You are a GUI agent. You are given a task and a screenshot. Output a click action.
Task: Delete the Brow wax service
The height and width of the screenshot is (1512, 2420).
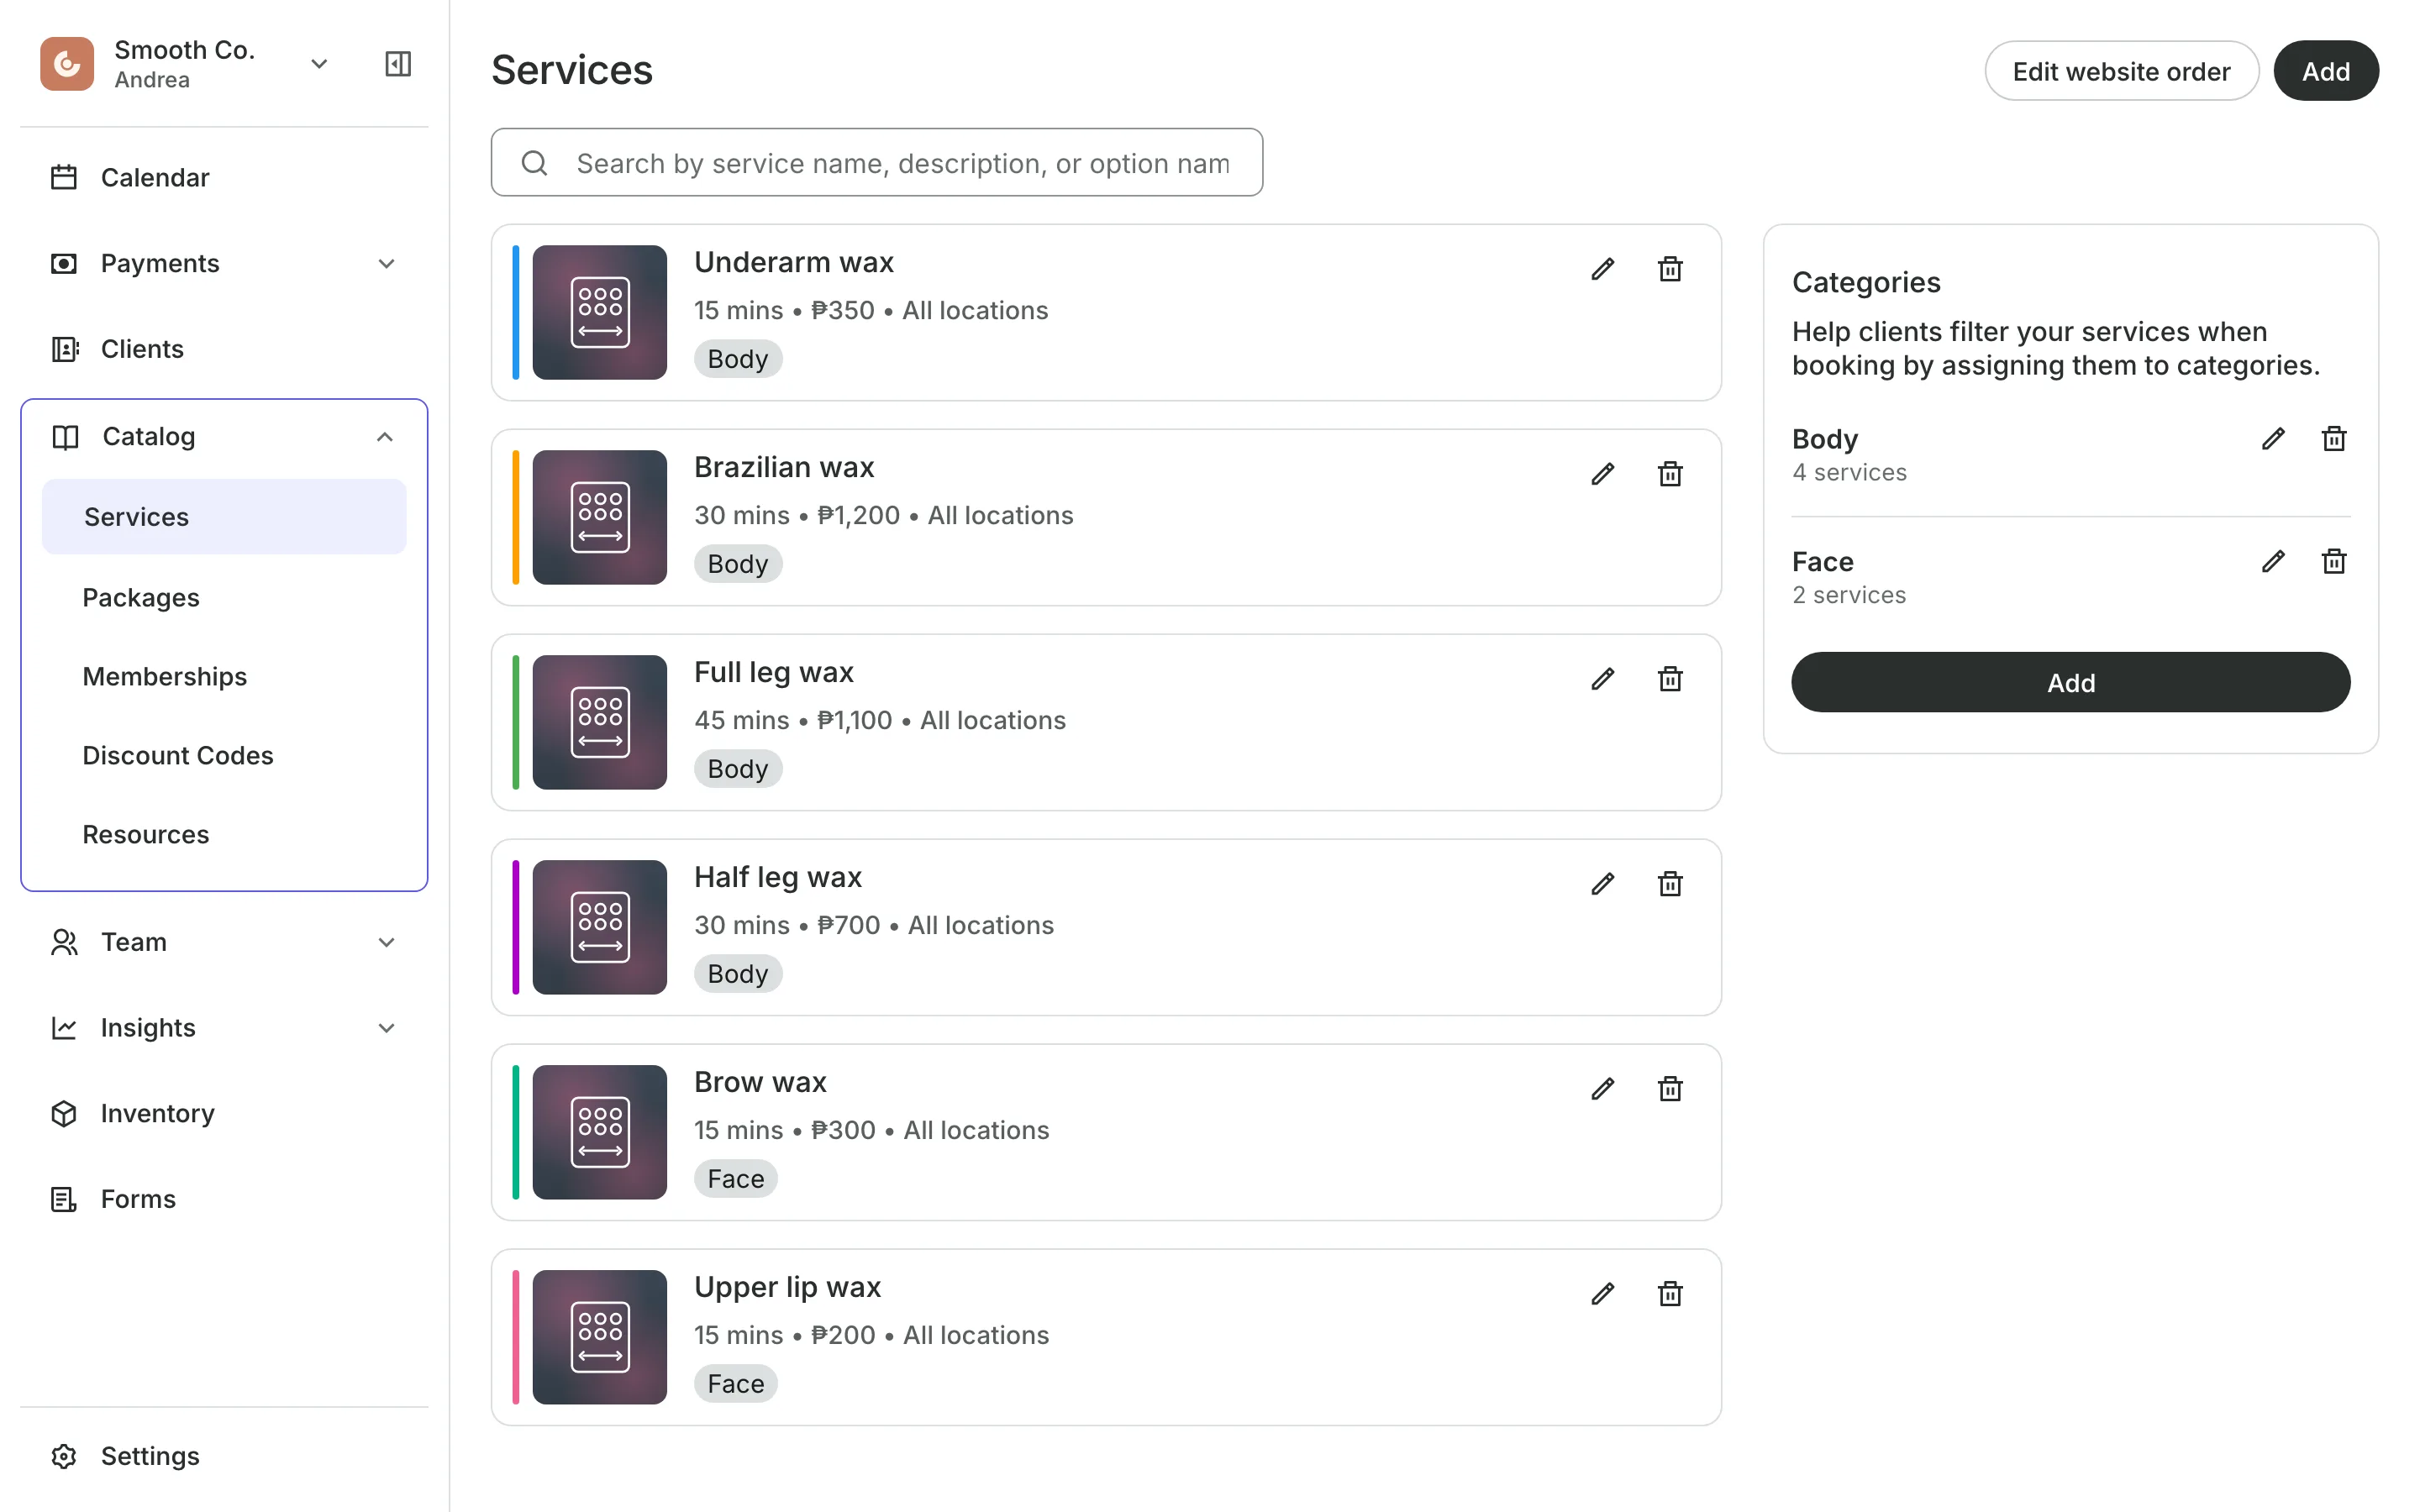click(1669, 1089)
